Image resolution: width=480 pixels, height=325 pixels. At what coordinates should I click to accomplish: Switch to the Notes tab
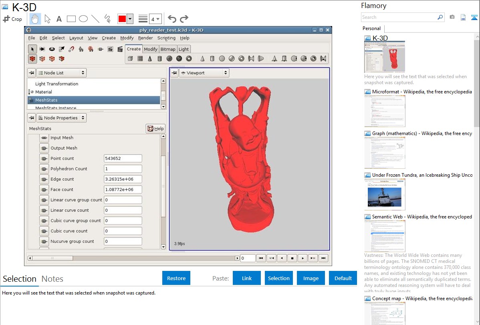click(52, 279)
